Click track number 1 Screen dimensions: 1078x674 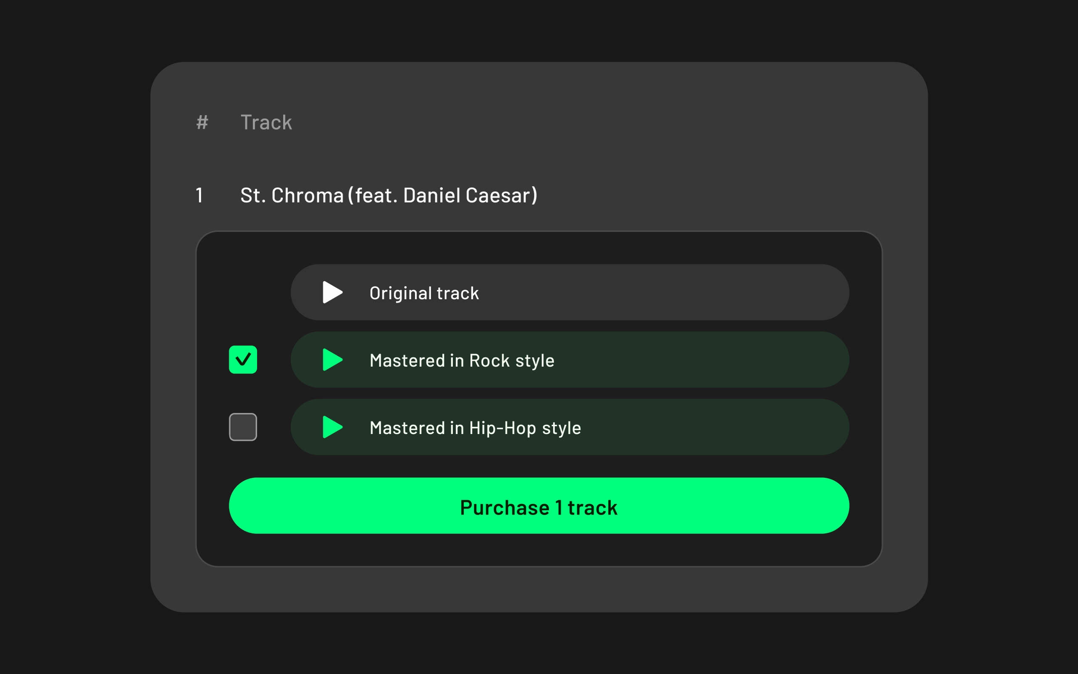(x=199, y=195)
